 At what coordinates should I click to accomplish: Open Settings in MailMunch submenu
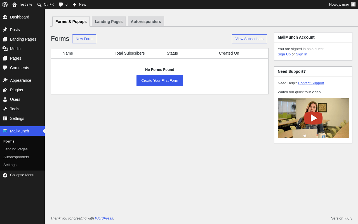tap(10, 165)
